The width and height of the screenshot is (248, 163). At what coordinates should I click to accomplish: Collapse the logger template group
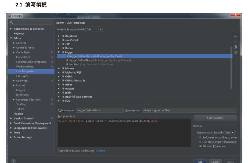(x=59, y=52)
